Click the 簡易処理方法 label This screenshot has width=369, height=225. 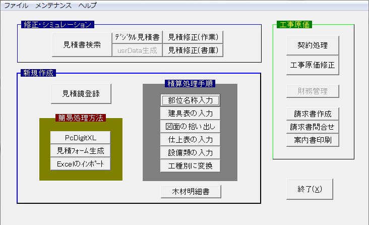tap(81, 118)
